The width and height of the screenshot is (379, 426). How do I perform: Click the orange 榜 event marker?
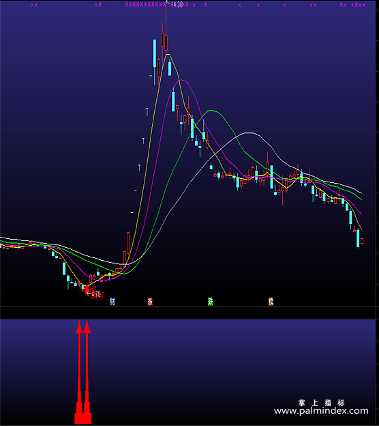coord(271,302)
